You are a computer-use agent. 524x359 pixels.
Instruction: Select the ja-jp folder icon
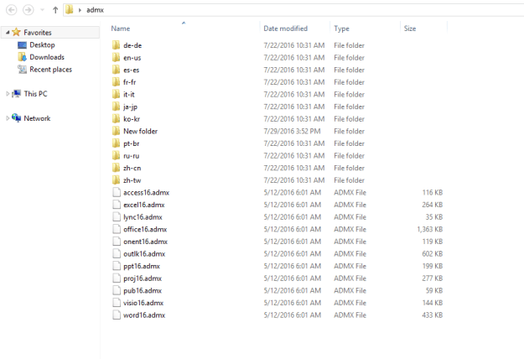116,107
